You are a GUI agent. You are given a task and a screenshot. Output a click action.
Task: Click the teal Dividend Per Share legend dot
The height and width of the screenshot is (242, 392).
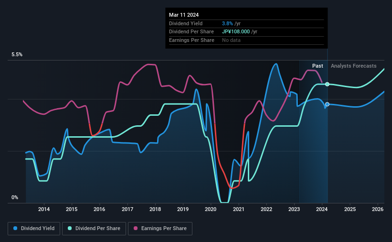[70, 228]
